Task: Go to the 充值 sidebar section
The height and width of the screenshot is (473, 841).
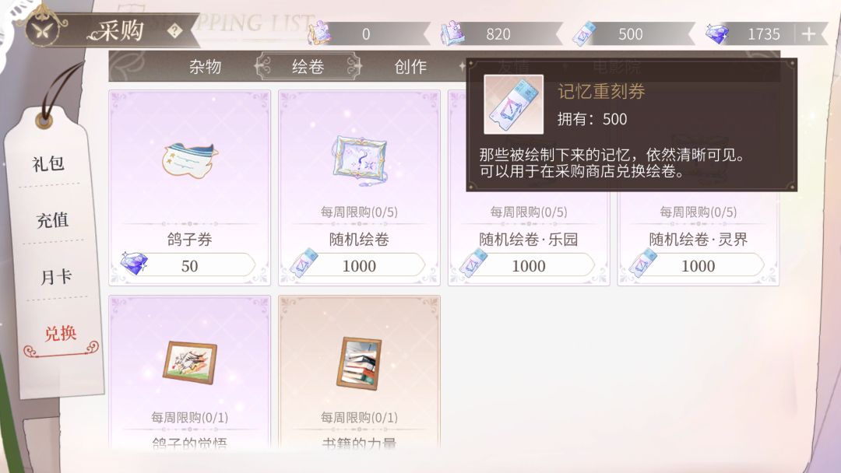Action: pyautogui.click(x=52, y=220)
